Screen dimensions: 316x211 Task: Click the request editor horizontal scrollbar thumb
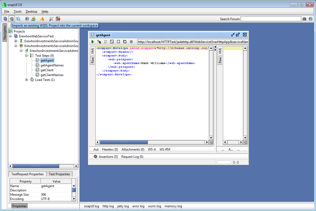pyautogui.click(x=124, y=142)
